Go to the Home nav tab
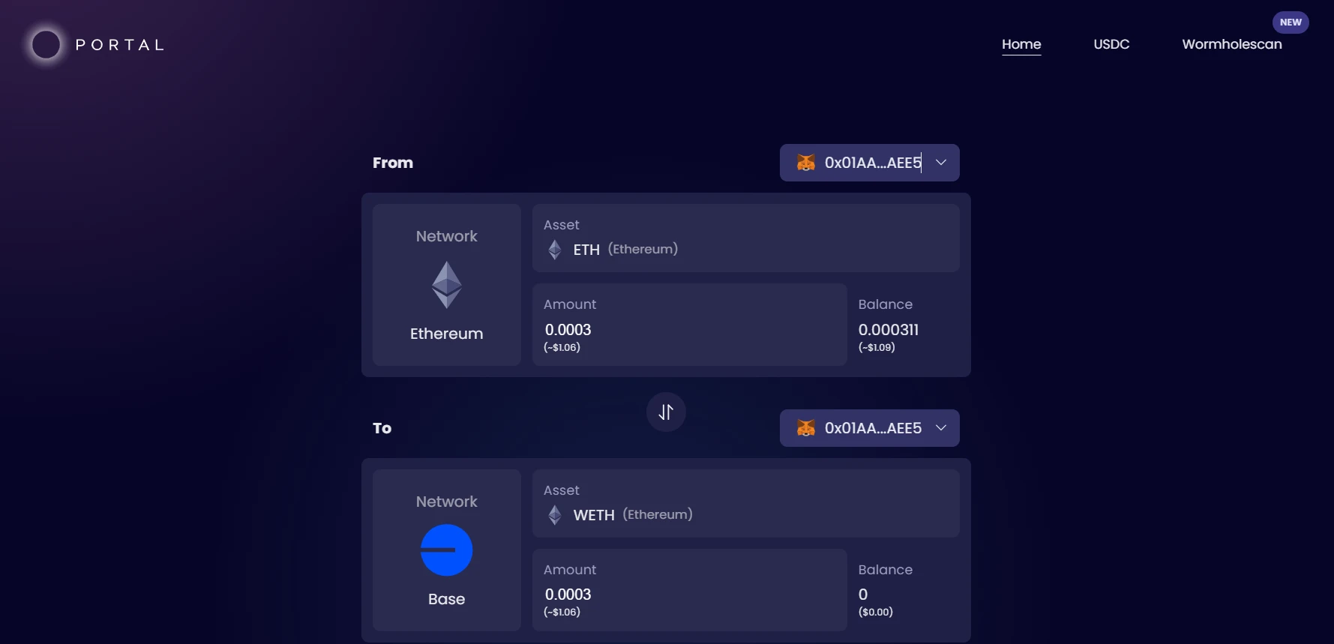The width and height of the screenshot is (1334, 644). [x=1021, y=44]
